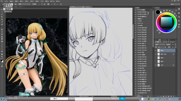Add layer mask icon
The height and width of the screenshot is (101, 181).
tap(163, 96)
